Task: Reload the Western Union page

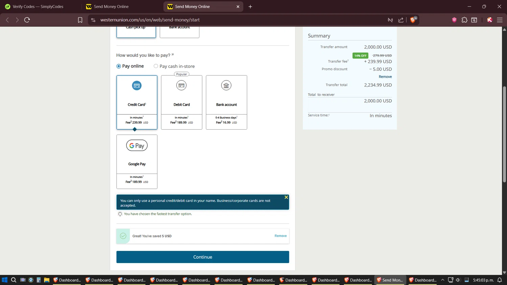Action: point(27,20)
